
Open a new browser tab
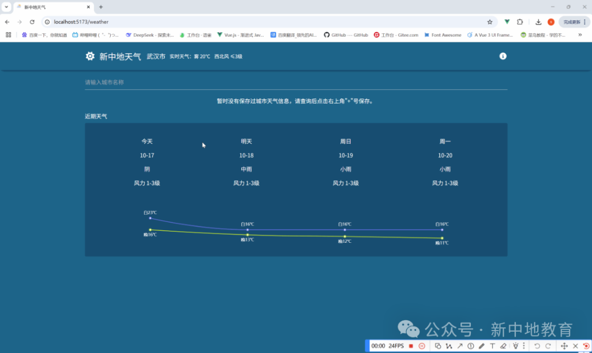point(101,7)
